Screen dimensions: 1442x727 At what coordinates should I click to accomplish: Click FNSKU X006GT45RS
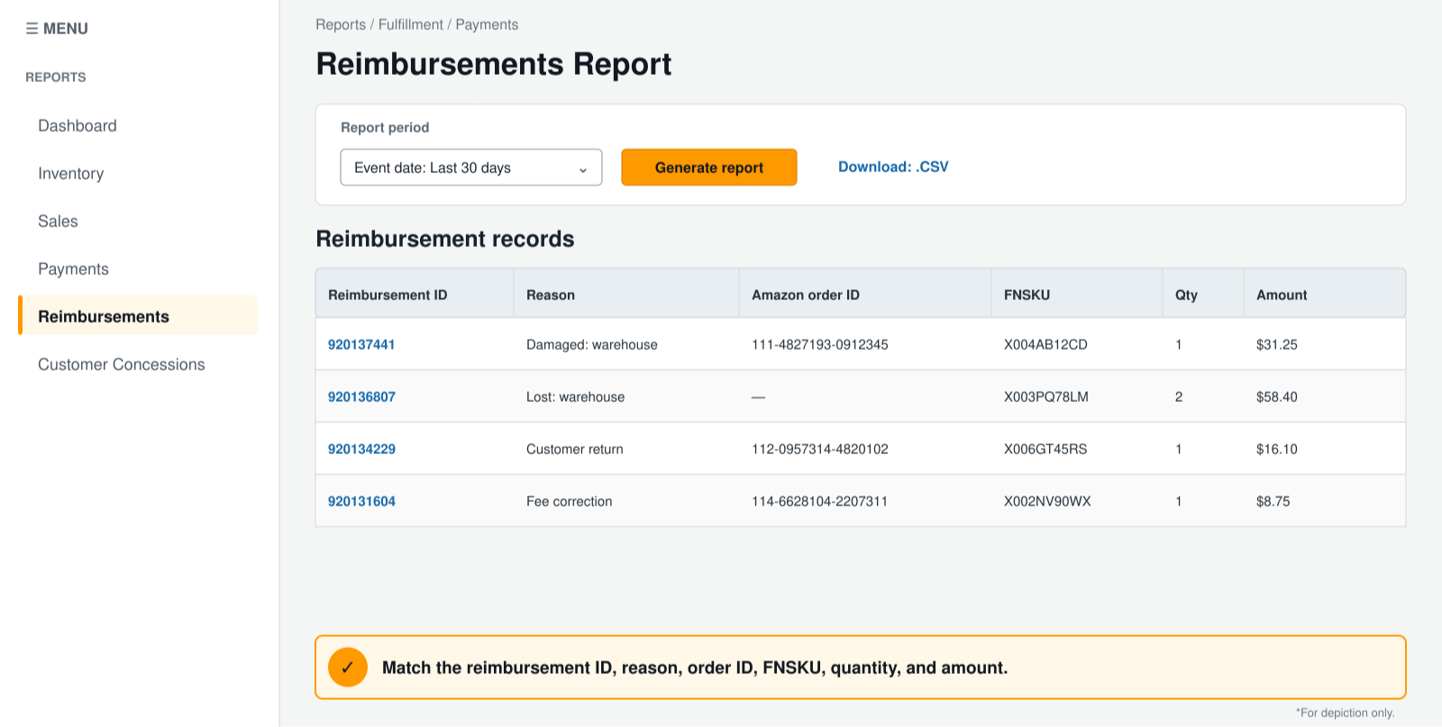point(1045,449)
